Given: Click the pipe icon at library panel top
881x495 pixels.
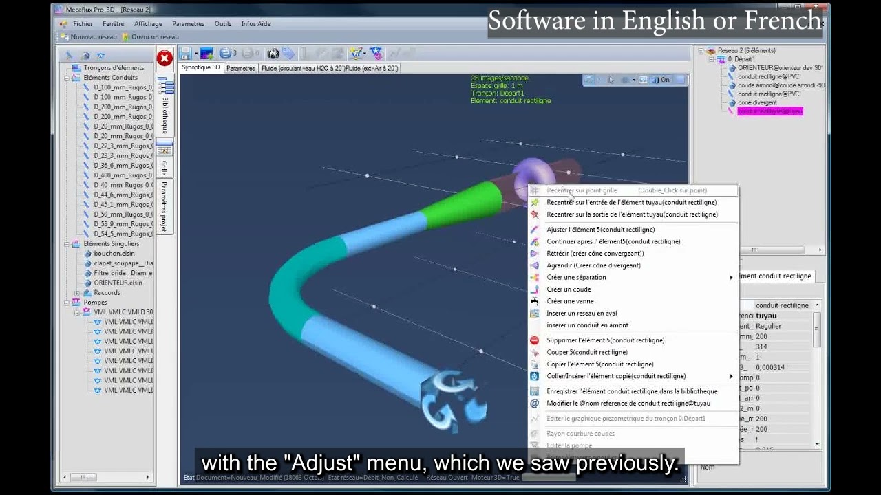Looking at the screenshot, I should tap(69, 56).
